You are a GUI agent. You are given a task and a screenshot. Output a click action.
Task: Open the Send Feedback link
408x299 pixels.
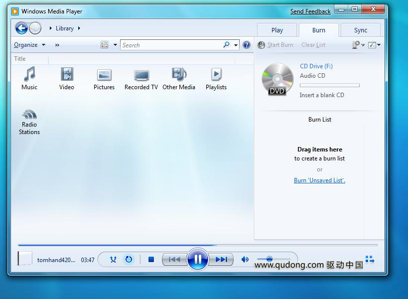coord(310,11)
